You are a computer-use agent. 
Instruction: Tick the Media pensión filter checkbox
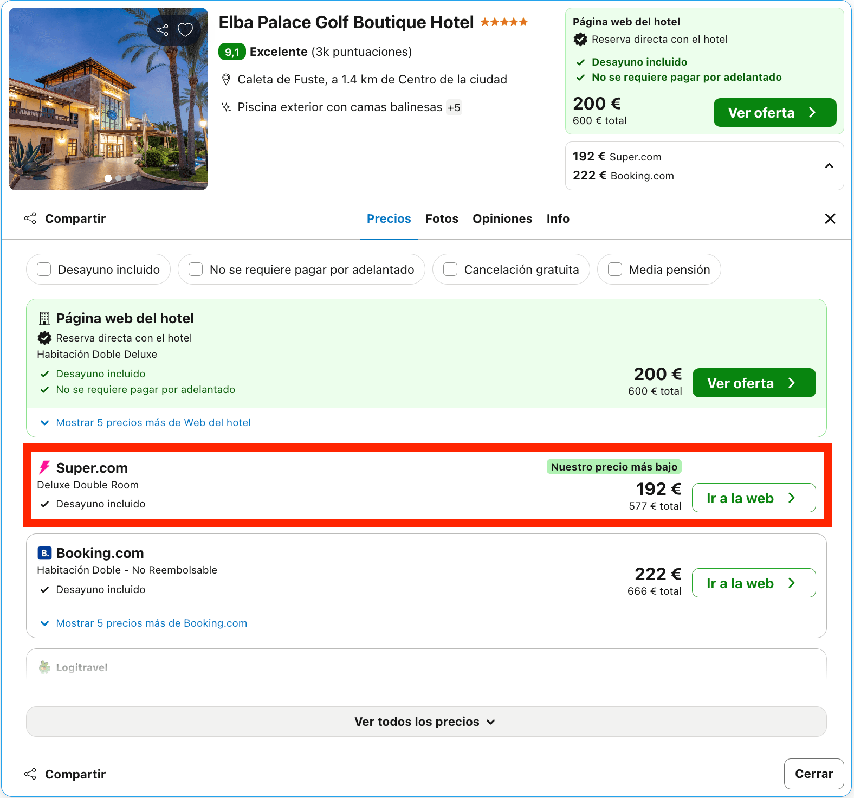pos(615,269)
